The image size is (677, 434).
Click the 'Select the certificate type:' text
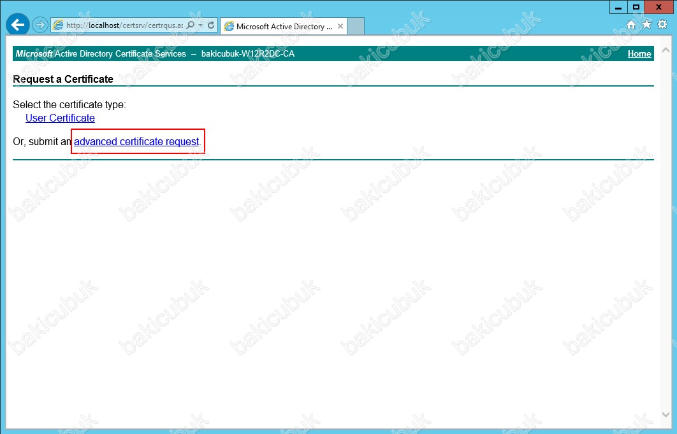[x=69, y=105]
